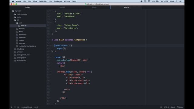Open Spotlight search magnifier icon
Image resolution: width=194 pixels, height=109 pixels.
pyautogui.click(x=176, y=1)
